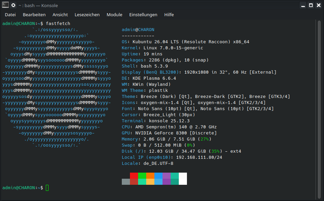Click the memory usage '27%' value
Image resolution: width=324 pixels, height=201 pixels.
point(205,139)
